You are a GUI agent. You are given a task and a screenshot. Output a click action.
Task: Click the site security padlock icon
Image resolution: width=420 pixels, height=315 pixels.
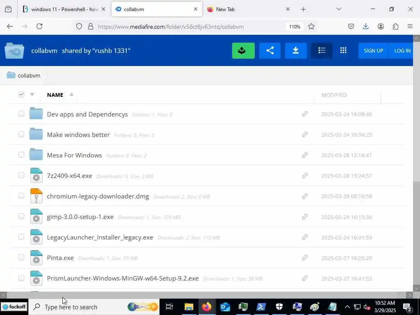(91, 26)
